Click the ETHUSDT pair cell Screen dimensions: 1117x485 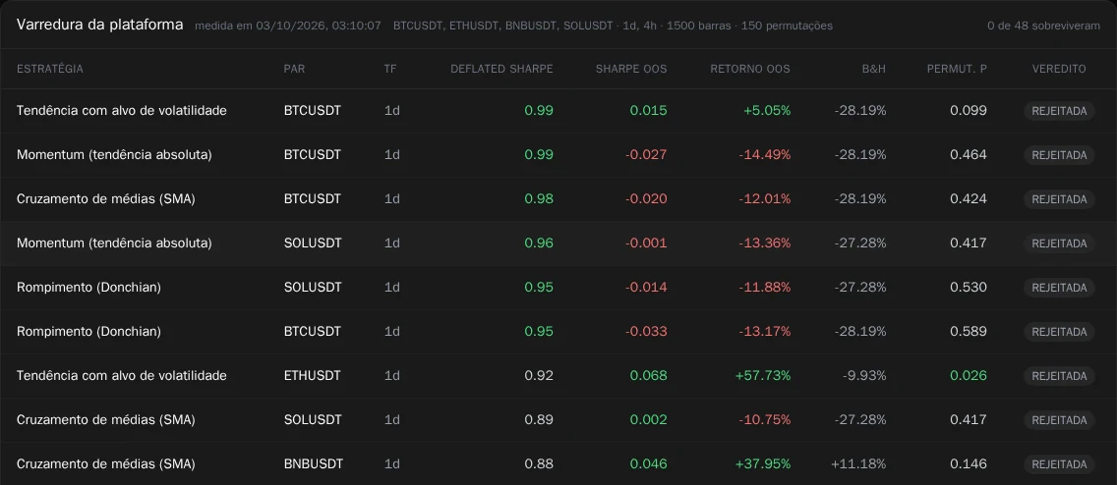pos(312,375)
